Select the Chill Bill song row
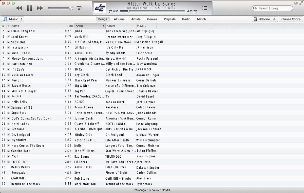Image resolution: width=304 pixels, height=193 pixels. coord(152,178)
